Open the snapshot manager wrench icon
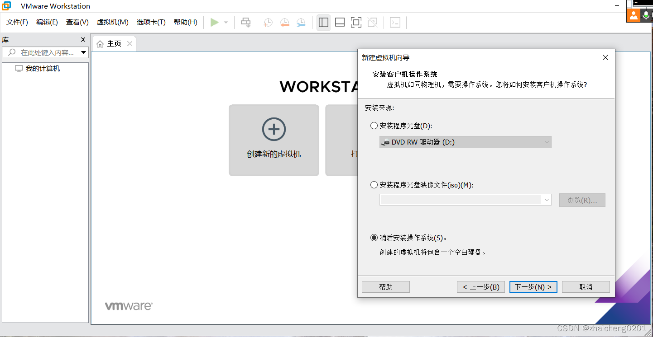 pyautogui.click(x=301, y=22)
